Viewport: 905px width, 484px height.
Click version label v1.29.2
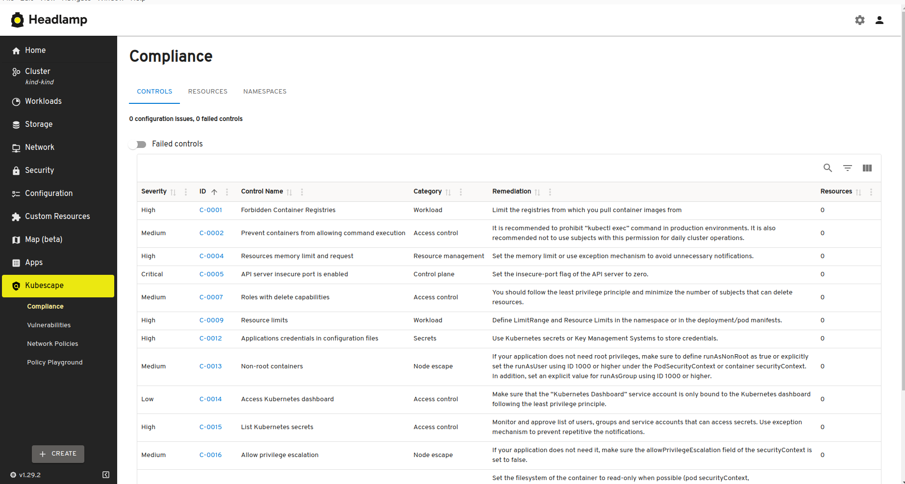(x=30, y=475)
